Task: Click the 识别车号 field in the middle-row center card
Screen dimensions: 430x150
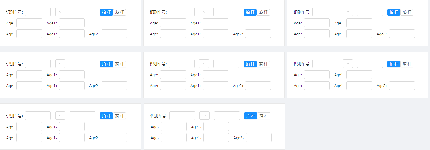Action: click(x=182, y=64)
